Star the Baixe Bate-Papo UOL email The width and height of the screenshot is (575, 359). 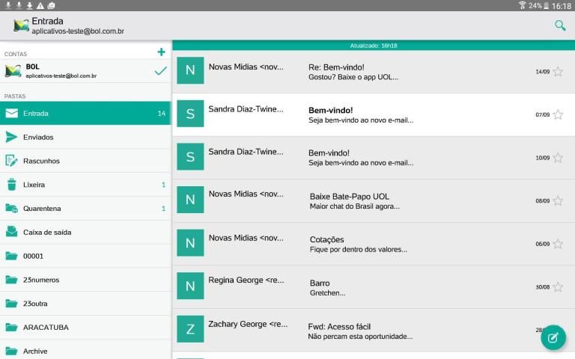(558, 200)
